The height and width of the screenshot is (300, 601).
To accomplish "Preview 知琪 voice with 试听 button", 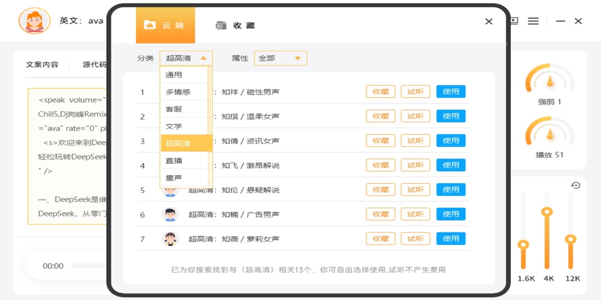I will pyautogui.click(x=415, y=116).
